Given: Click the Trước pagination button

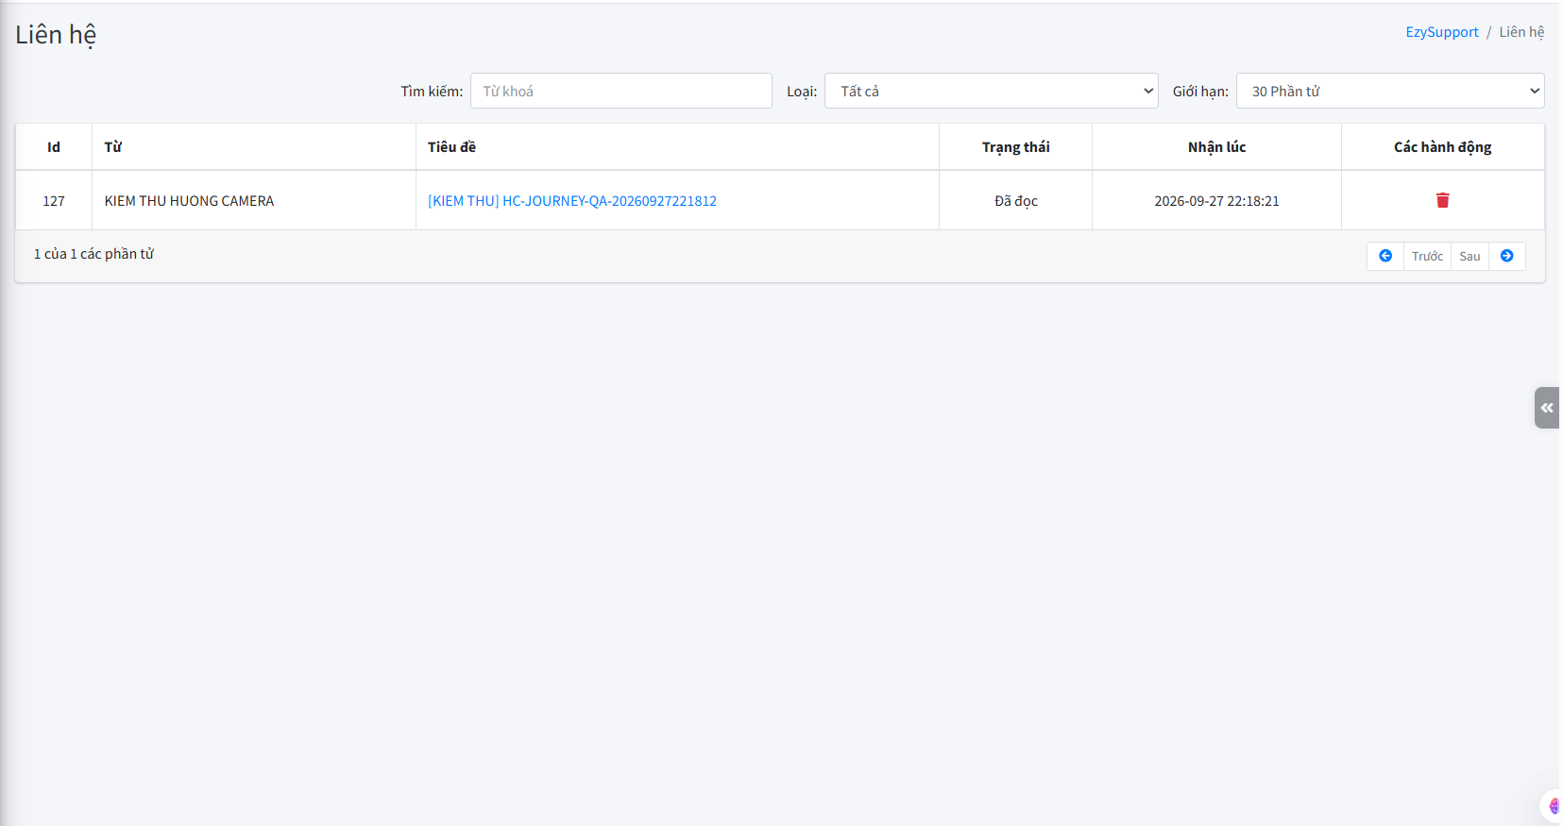Looking at the screenshot, I should click(x=1427, y=256).
